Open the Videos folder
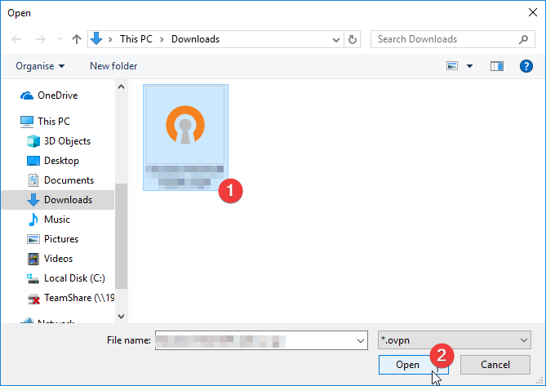Screen dimensions: 546x386 click(58, 259)
